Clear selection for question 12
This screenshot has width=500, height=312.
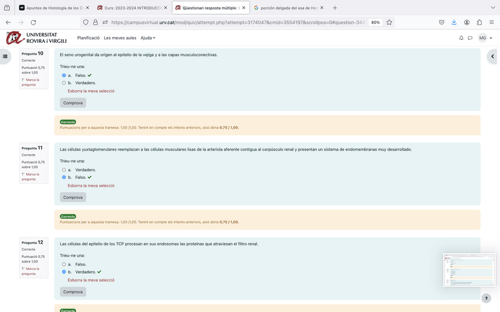click(91, 280)
